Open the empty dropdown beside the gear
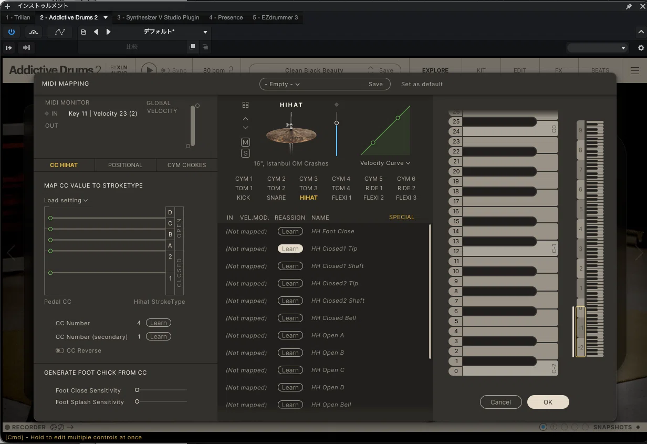647x444 pixels. [598, 48]
